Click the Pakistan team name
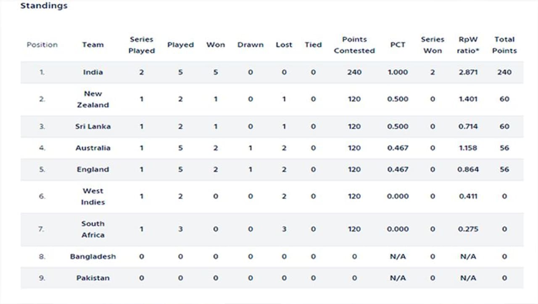 tap(93, 278)
